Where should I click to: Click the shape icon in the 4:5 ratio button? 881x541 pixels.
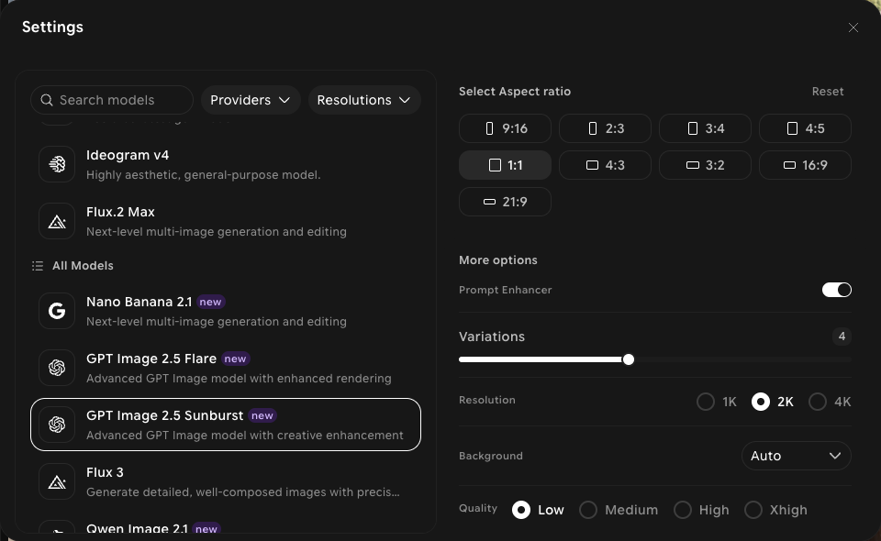(792, 128)
